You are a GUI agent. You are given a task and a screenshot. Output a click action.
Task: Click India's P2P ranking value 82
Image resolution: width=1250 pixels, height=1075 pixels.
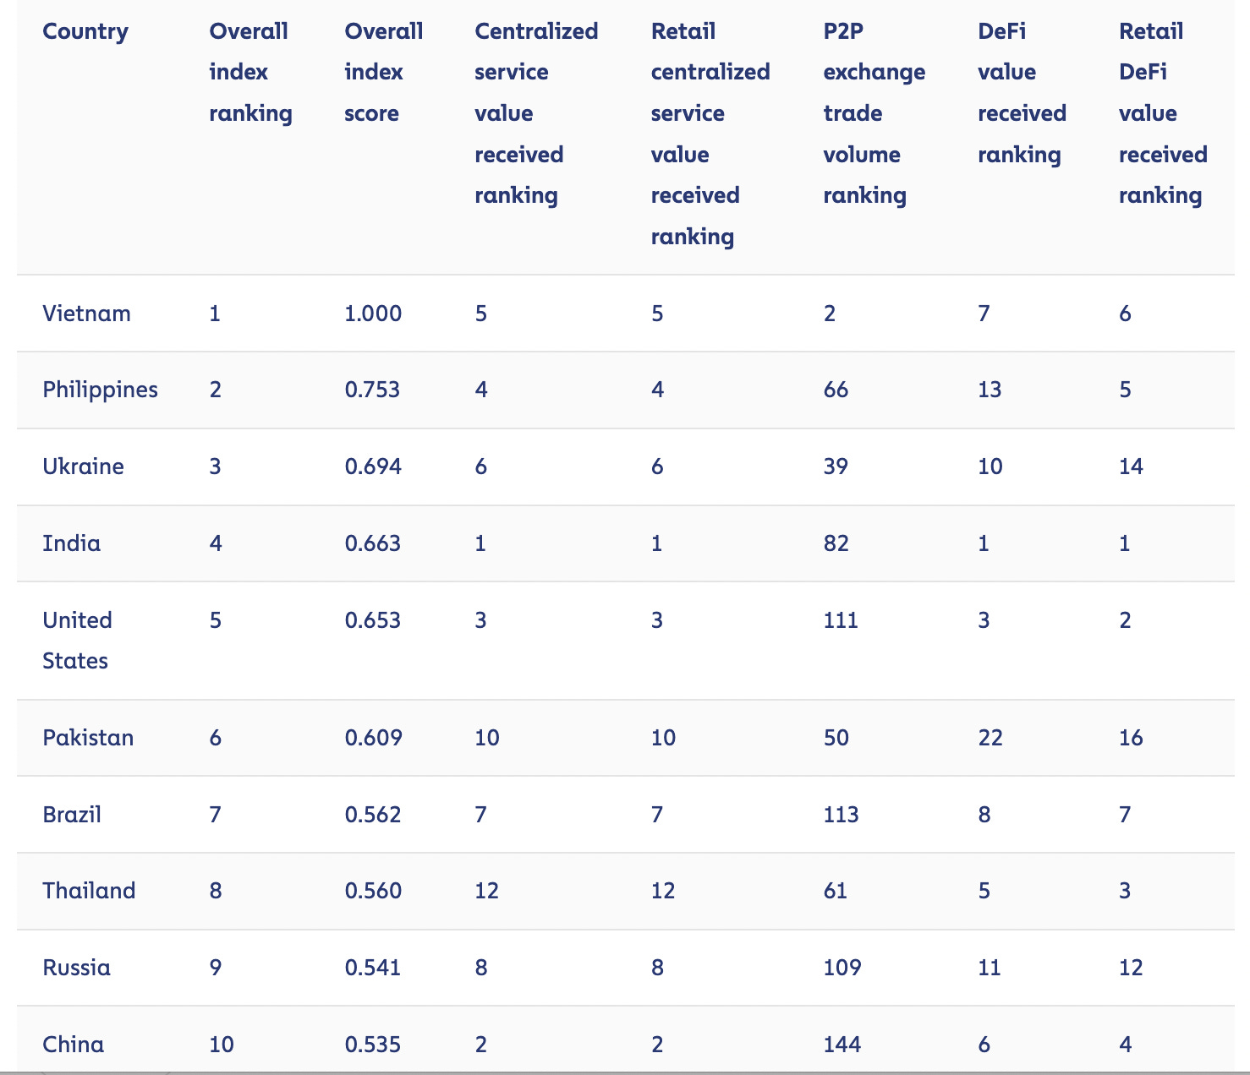[x=836, y=543]
